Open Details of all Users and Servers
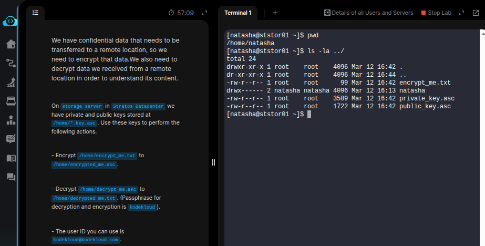Screen dimensions: 485x246 [x=368, y=13]
